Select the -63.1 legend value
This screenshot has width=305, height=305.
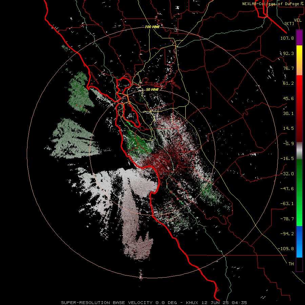coord(287,204)
